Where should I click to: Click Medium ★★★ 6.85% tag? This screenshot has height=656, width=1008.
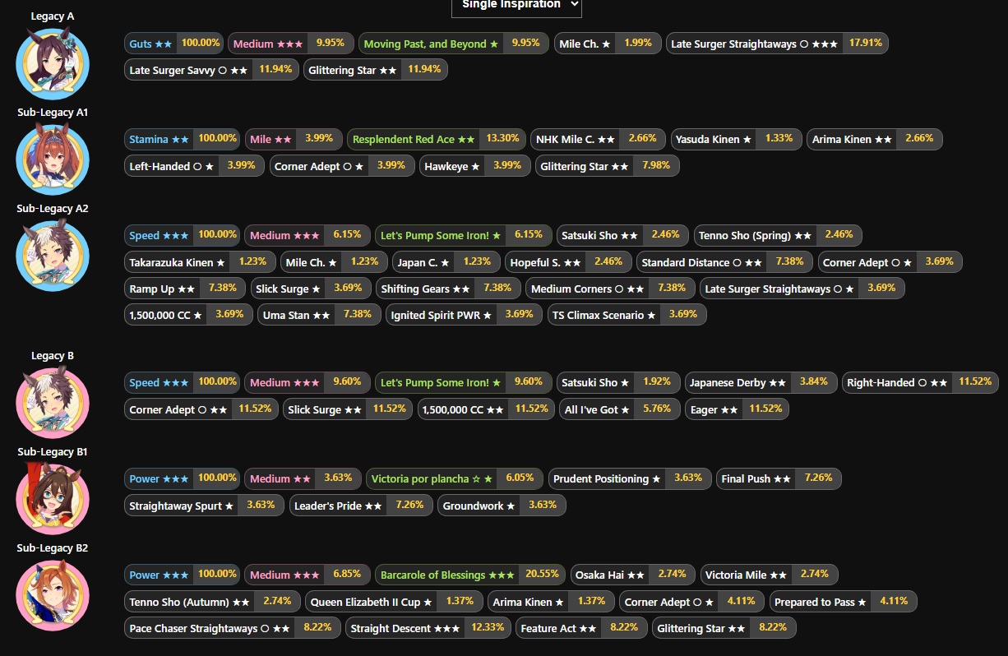(307, 574)
